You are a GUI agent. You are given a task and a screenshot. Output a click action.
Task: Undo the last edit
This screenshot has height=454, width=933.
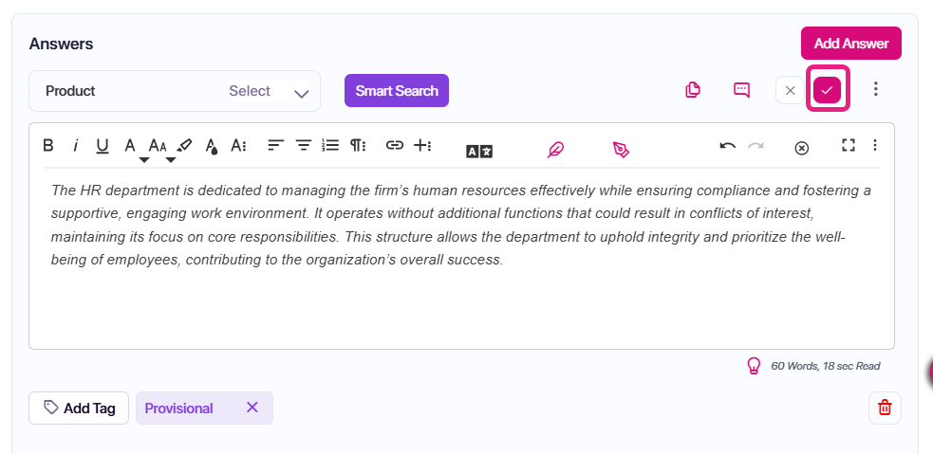(x=727, y=146)
